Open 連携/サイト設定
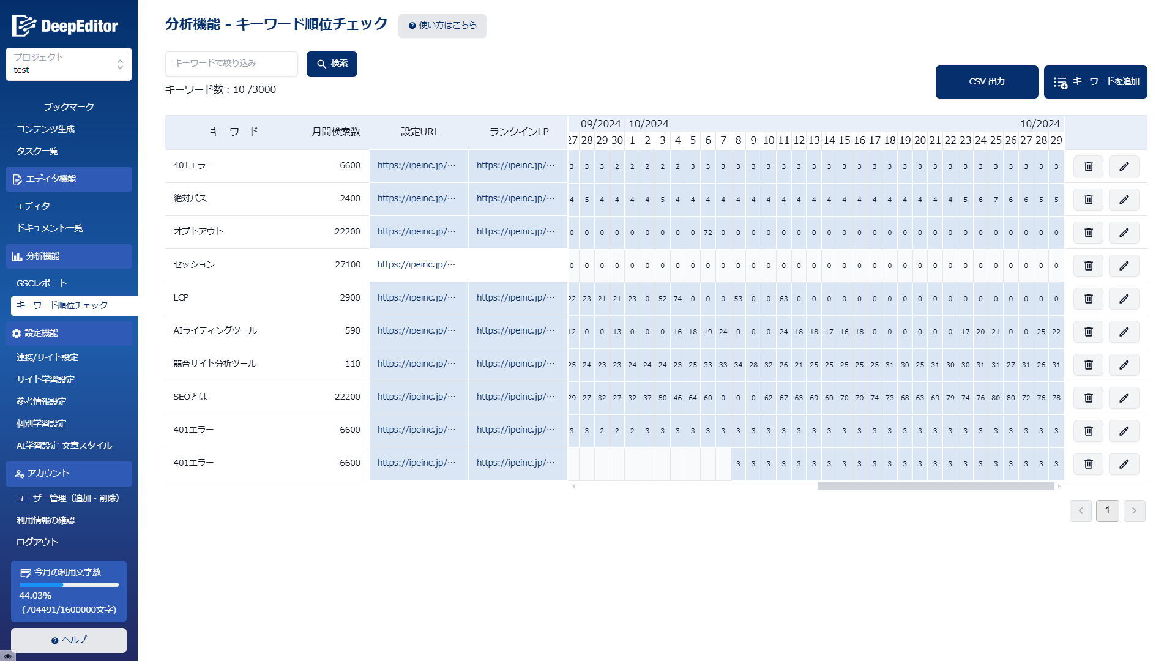 (47, 357)
